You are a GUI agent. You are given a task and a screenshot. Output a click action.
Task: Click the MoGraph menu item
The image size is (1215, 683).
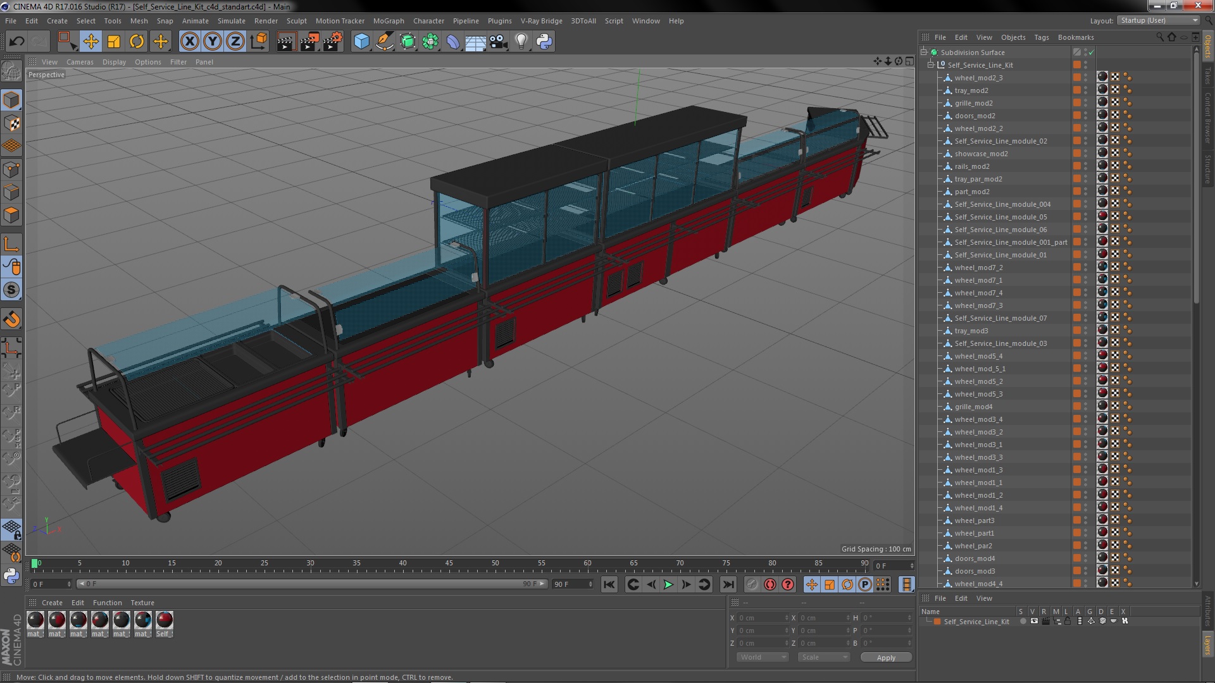point(387,20)
